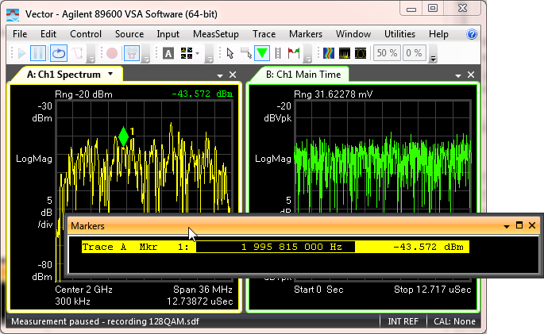Toggle the green marker tool
Image resolution: width=544 pixels, height=334 pixels.
click(x=262, y=53)
